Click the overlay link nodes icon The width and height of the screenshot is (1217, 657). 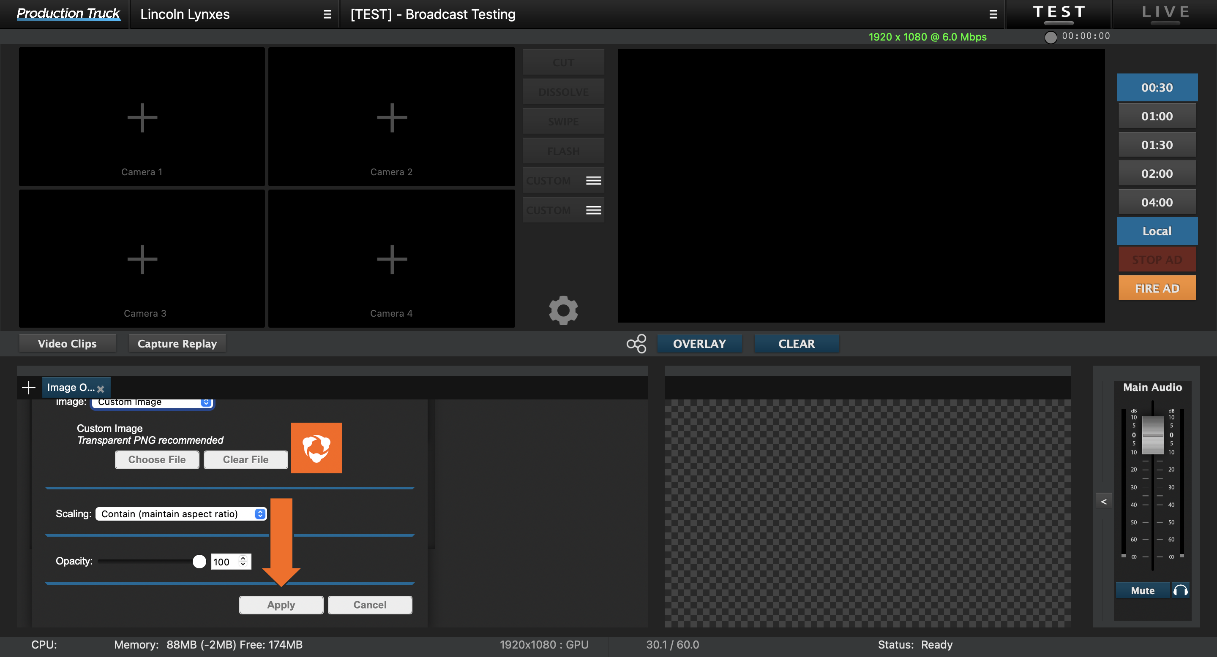(x=636, y=344)
